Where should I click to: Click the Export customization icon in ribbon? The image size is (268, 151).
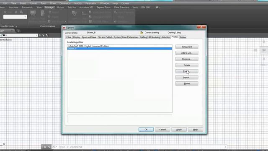(x=49, y=17)
